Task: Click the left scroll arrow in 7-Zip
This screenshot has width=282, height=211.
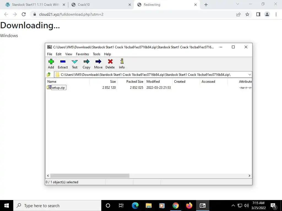Action: [48, 176]
